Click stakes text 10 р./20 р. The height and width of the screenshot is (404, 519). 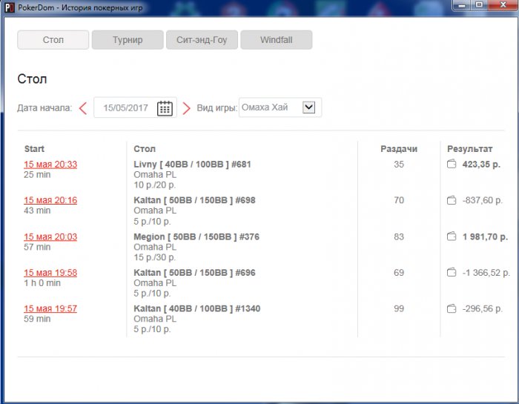click(x=154, y=185)
